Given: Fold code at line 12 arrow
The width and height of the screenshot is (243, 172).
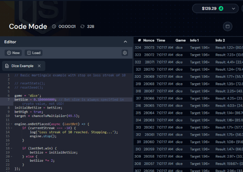Looking at the screenshot, I should click(11, 124).
